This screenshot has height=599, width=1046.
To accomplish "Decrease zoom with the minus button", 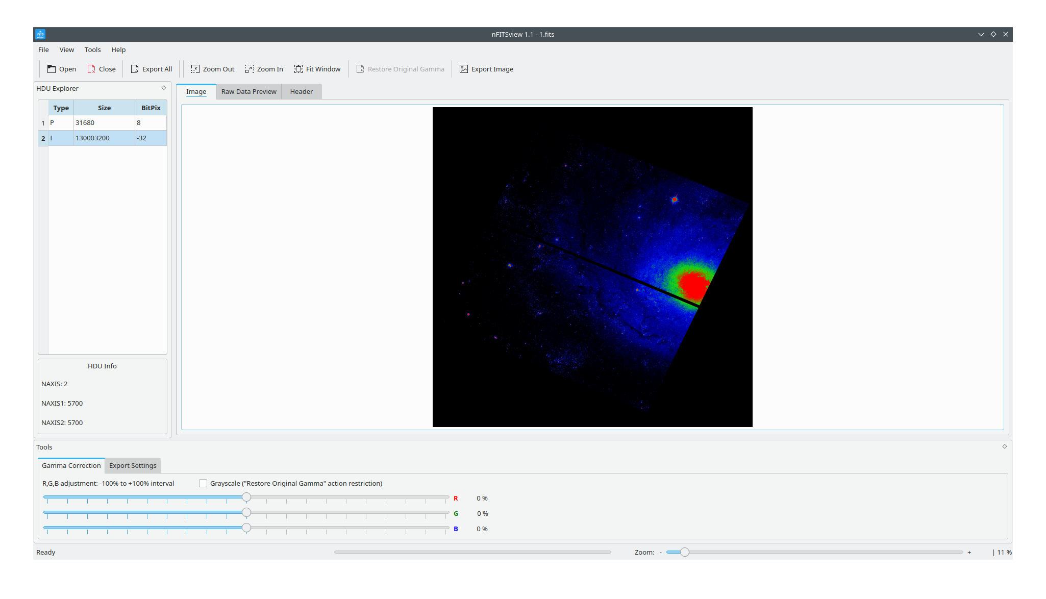I will coord(661,552).
